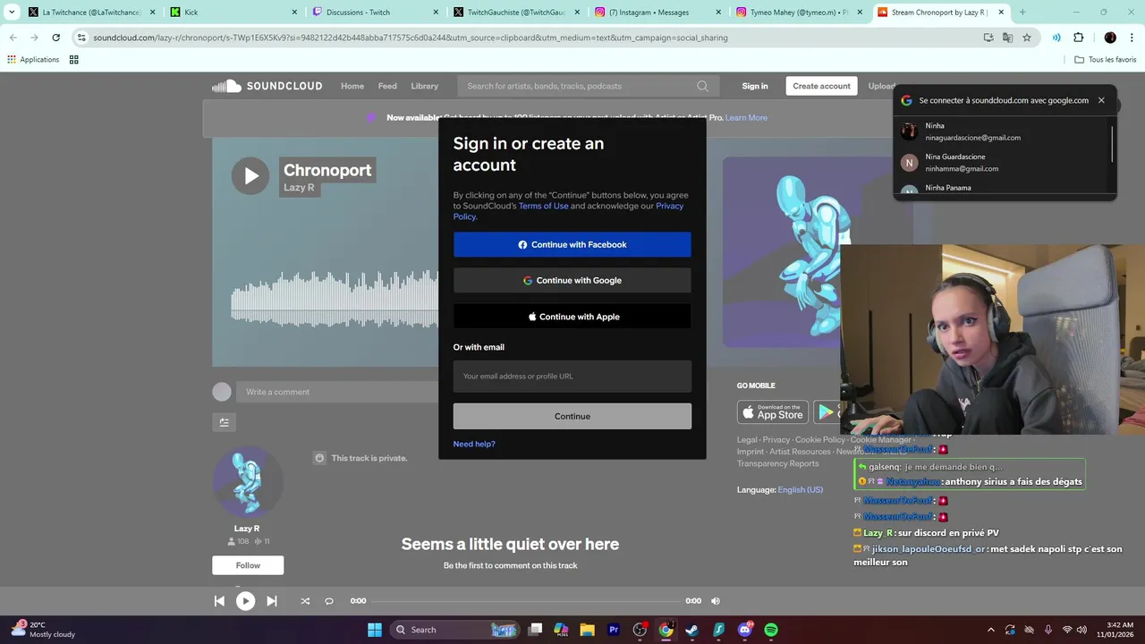Change language via English (US) link
This screenshot has height=644, width=1145.
coord(801,490)
